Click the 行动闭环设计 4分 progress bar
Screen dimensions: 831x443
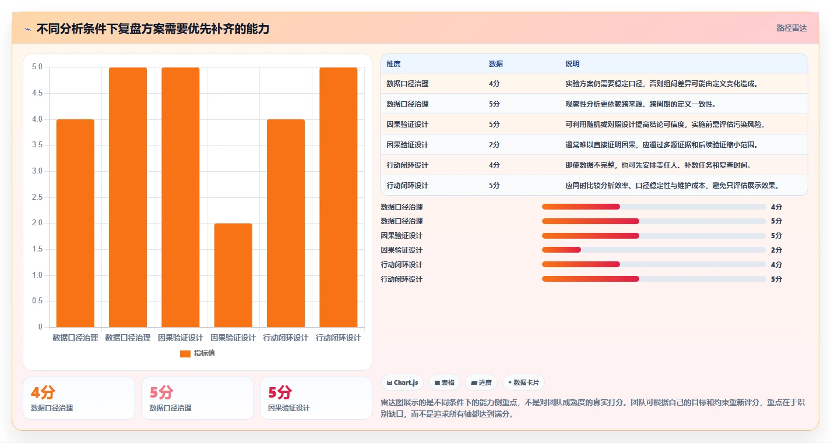tap(654, 265)
